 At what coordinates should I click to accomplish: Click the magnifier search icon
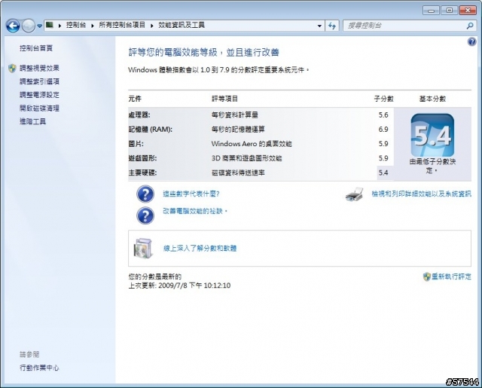point(470,26)
